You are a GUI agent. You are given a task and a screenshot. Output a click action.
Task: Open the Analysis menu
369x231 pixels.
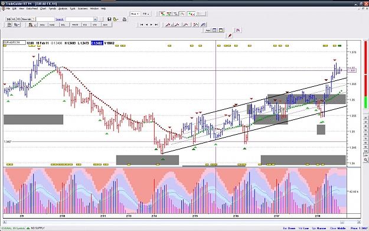[x=63, y=8]
